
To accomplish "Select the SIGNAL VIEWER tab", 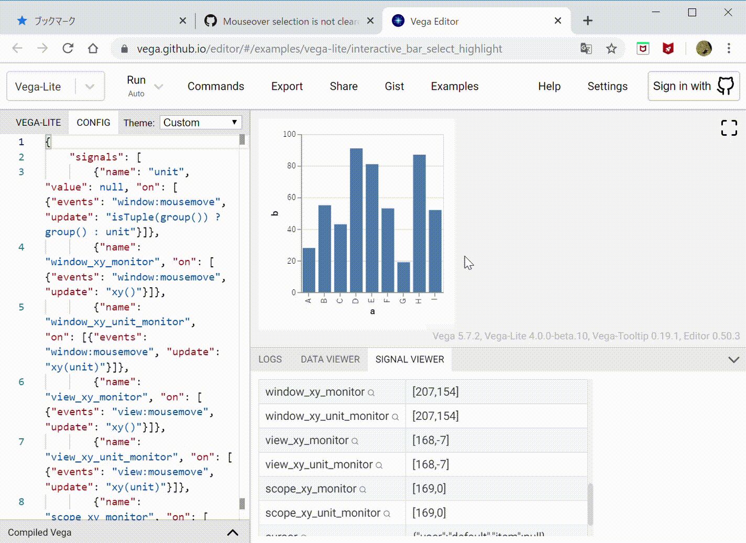I will [x=410, y=360].
